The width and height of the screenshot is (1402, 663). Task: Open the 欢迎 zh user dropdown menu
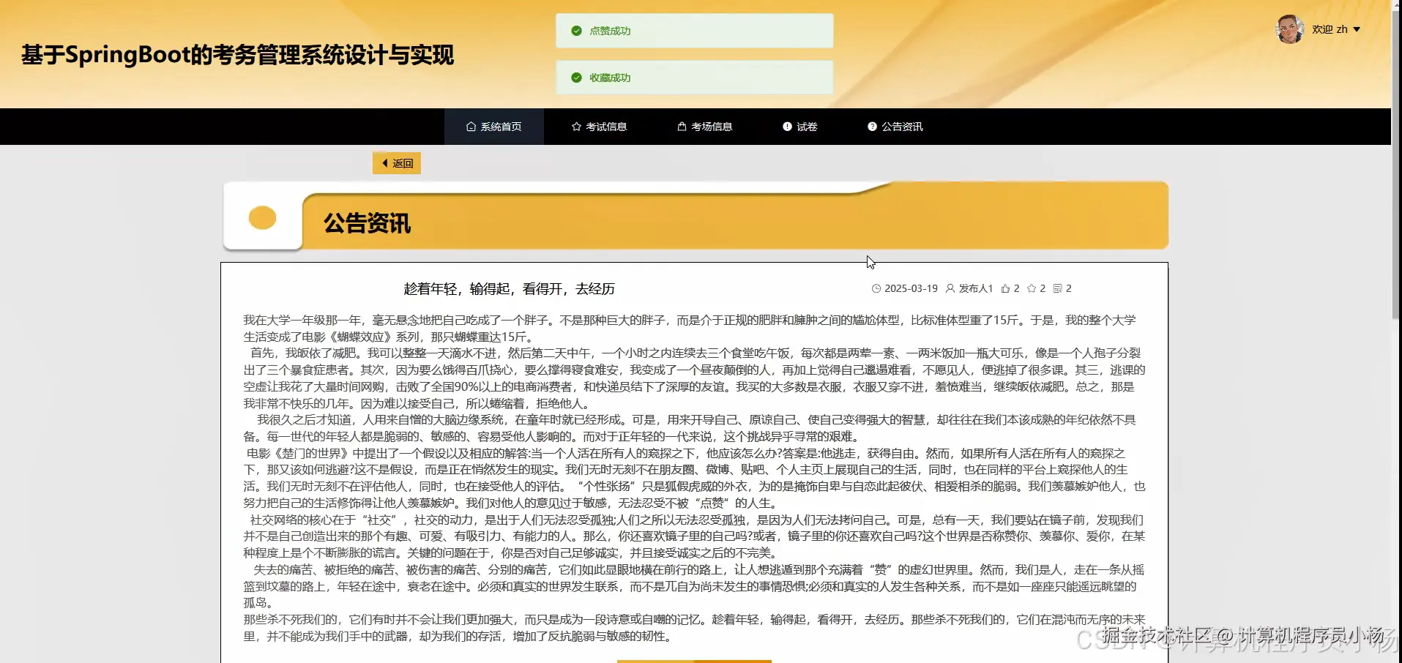pos(1337,29)
